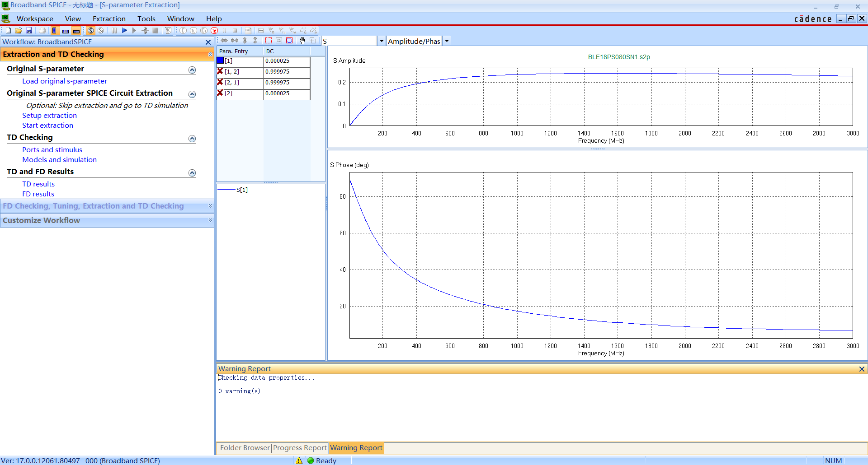
Task: Open the Window menu
Action: pyautogui.click(x=181, y=19)
